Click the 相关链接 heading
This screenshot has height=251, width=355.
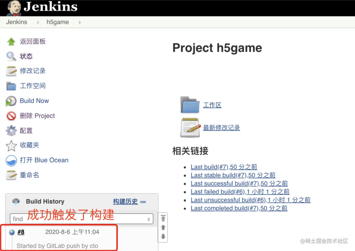[x=190, y=151]
